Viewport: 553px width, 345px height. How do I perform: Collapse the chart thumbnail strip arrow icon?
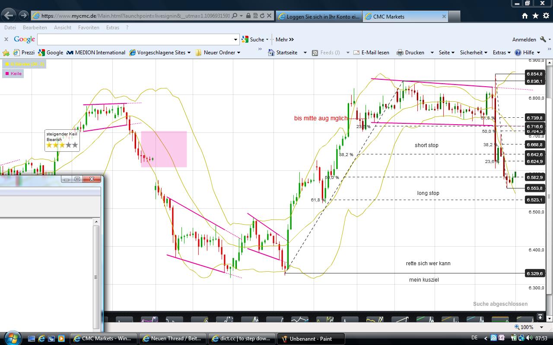(x=540, y=317)
